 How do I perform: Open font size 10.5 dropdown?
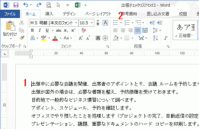coord(92,23)
